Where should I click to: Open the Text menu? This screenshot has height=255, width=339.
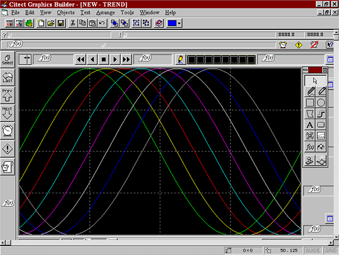85,12
